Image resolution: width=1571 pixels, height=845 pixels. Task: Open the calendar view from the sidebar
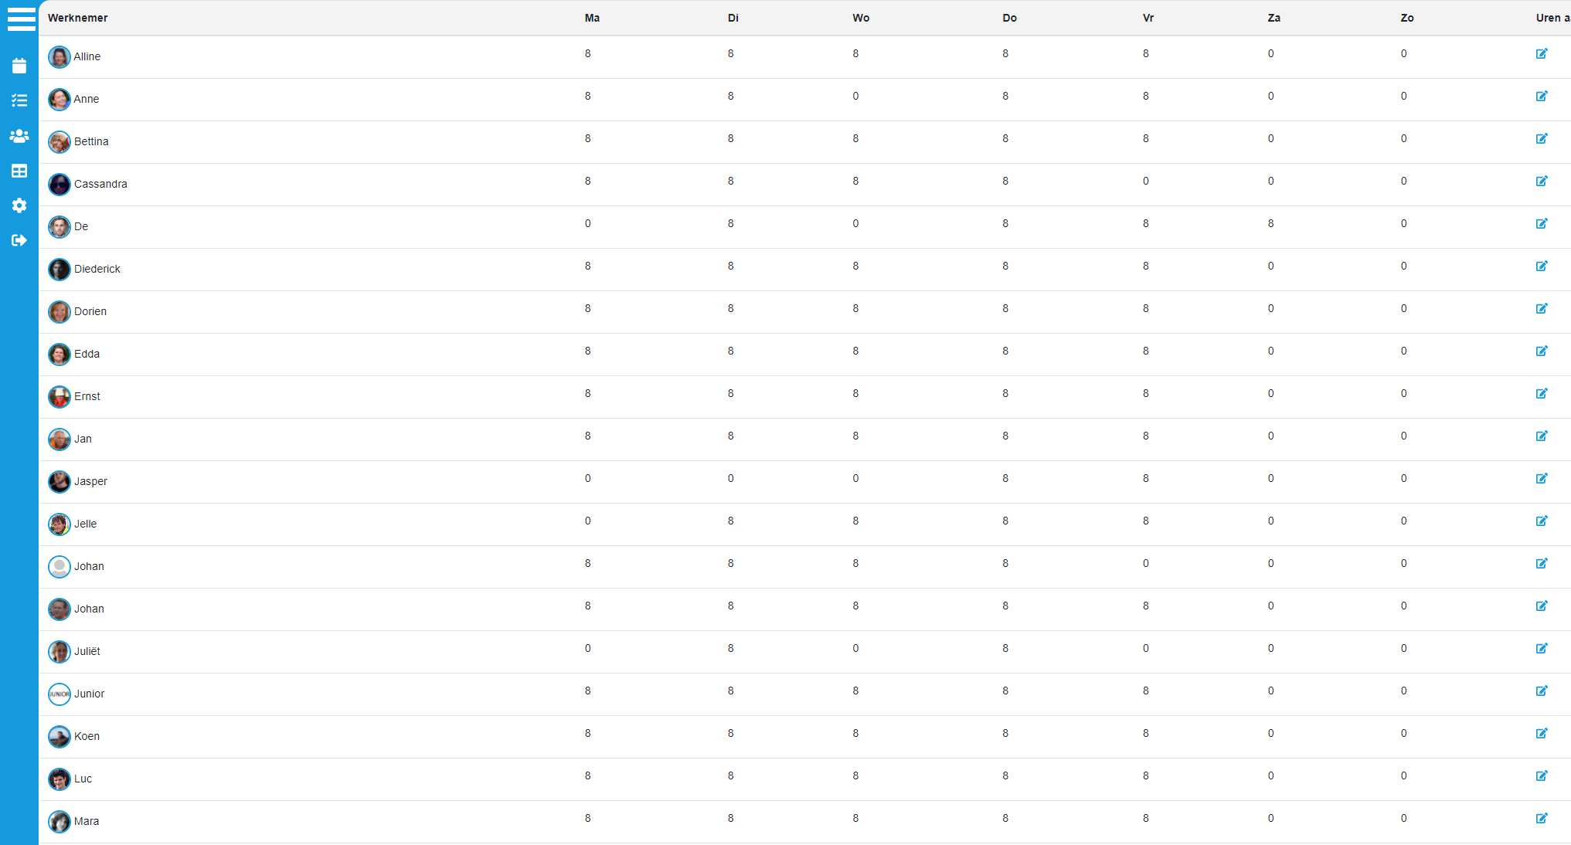pos(19,66)
